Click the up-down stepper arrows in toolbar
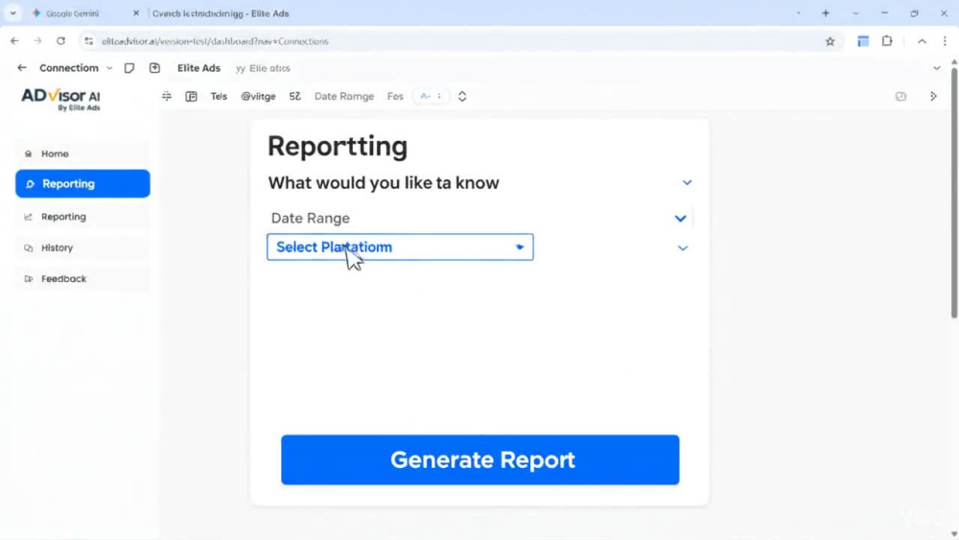The image size is (959, 540). (462, 96)
